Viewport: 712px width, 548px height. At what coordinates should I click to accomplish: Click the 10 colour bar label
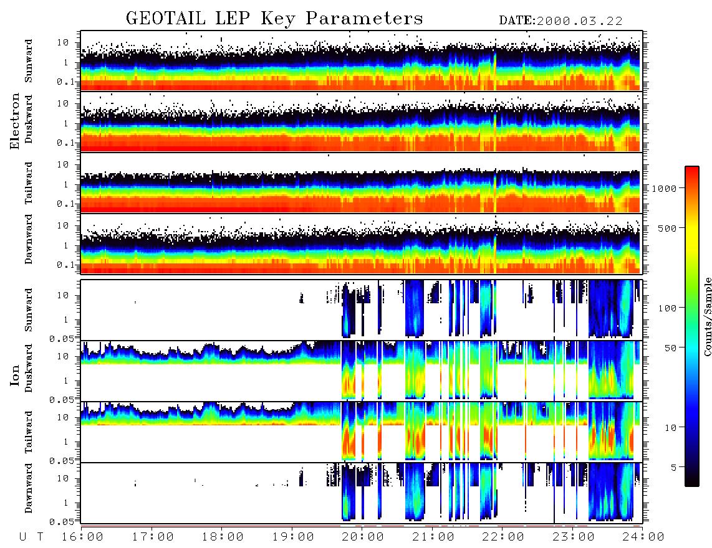tap(670, 427)
